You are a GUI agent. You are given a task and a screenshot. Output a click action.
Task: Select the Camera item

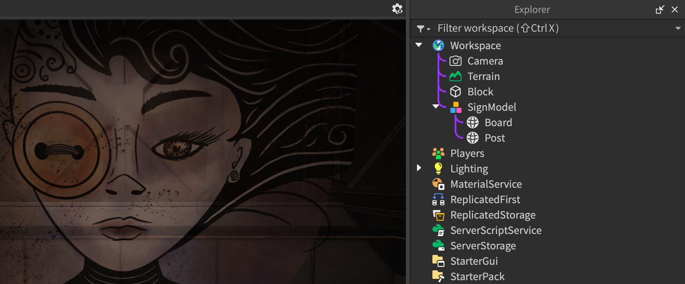485,61
